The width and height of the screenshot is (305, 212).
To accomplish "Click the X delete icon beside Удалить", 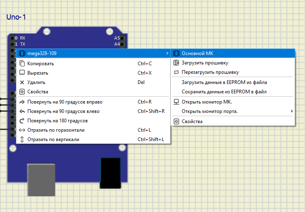I will coord(22,82).
